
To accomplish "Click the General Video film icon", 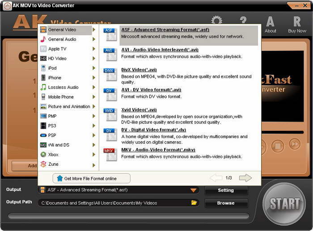I will [x=43, y=30].
